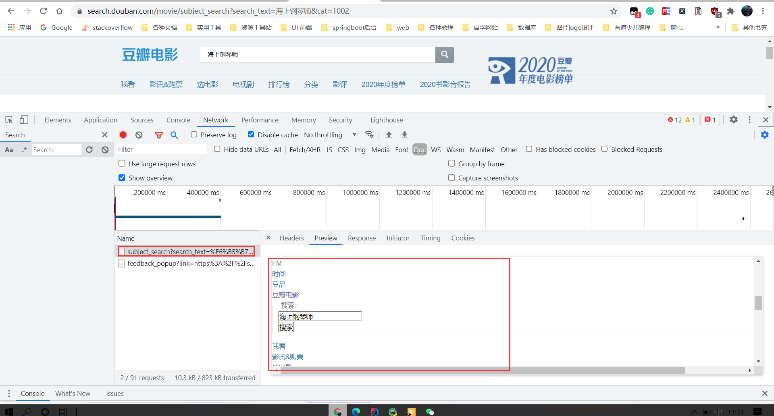Open the 2020年度榜单 link

click(383, 84)
